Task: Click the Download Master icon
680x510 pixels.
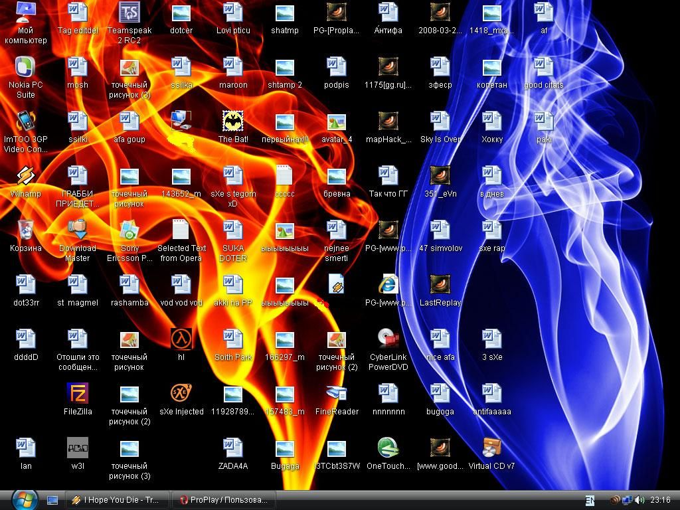Action: pyautogui.click(x=77, y=230)
